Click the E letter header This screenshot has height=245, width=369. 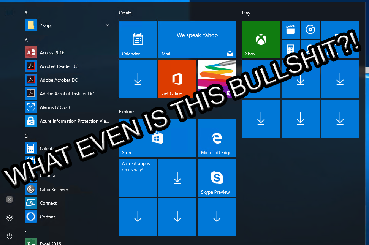(25, 232)
